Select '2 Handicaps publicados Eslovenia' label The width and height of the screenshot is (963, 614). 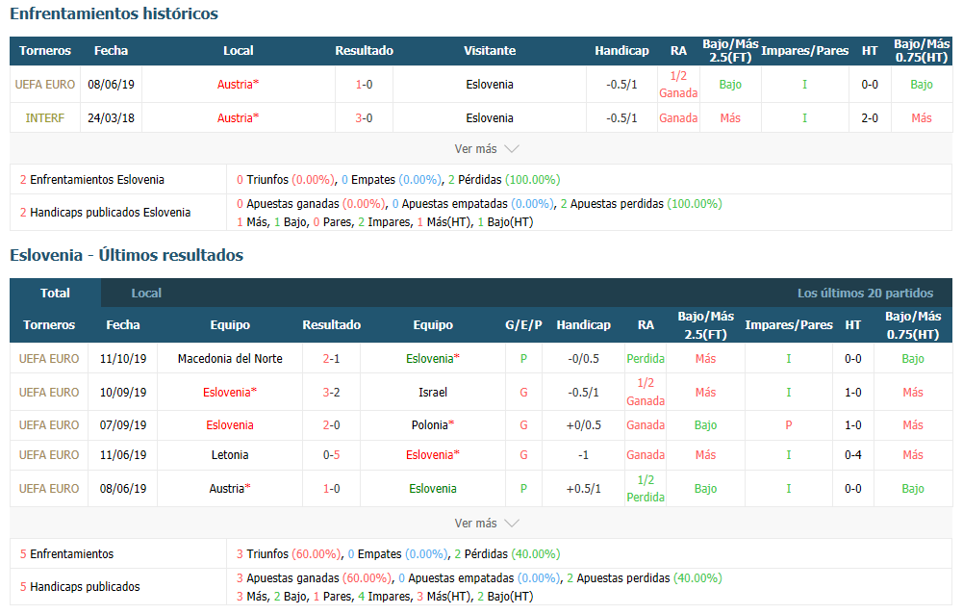(x=105, y=212)
